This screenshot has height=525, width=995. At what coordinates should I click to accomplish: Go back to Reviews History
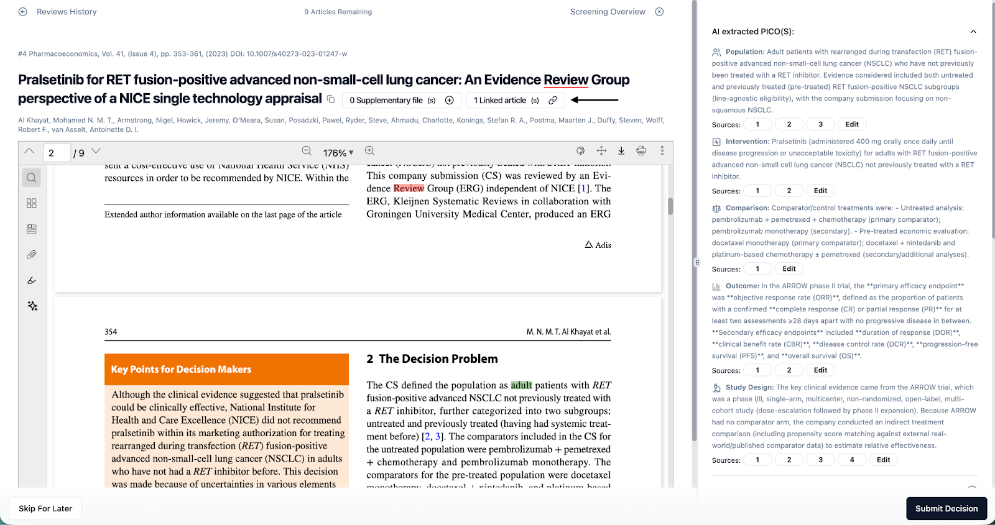[x=23, y=12]
